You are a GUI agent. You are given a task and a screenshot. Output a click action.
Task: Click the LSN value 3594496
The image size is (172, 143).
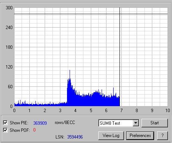point(75,137)
